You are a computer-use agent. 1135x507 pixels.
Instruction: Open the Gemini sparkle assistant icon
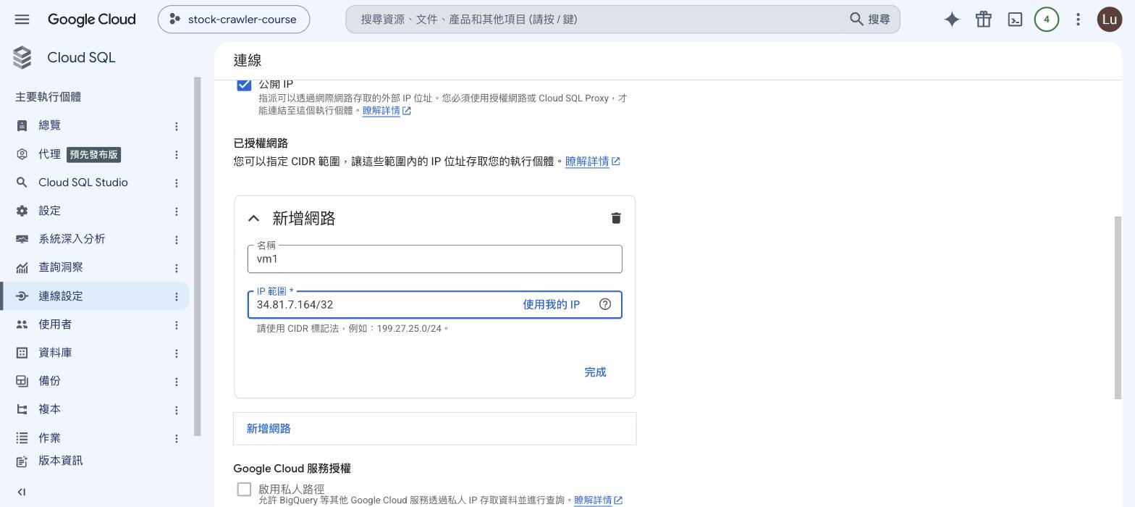click(x=952, y=20)
